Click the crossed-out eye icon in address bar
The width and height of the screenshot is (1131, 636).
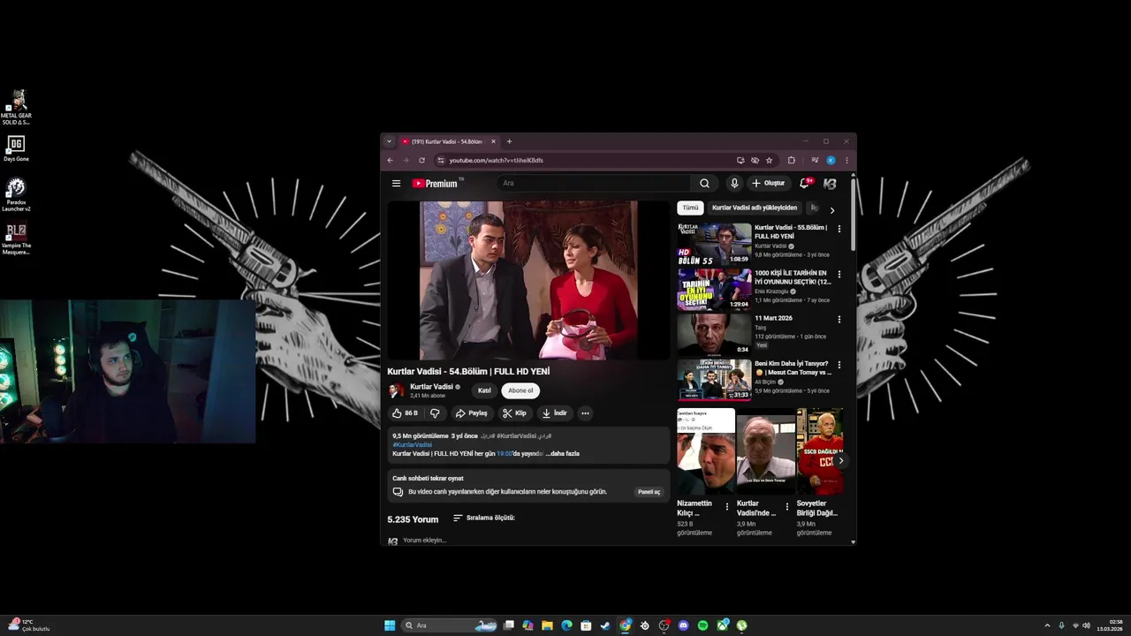coord(755,161)
